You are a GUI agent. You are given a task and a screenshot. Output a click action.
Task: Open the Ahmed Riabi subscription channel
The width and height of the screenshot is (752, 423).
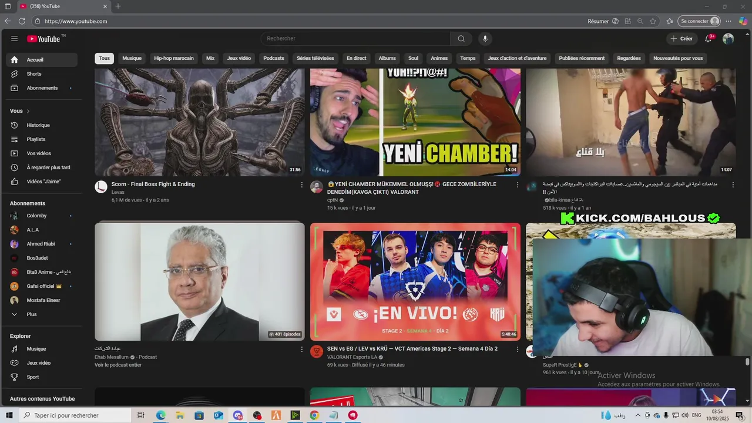point(41,244)
